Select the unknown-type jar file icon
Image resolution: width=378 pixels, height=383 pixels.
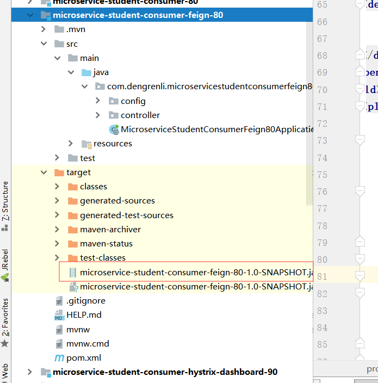point(73,287)
